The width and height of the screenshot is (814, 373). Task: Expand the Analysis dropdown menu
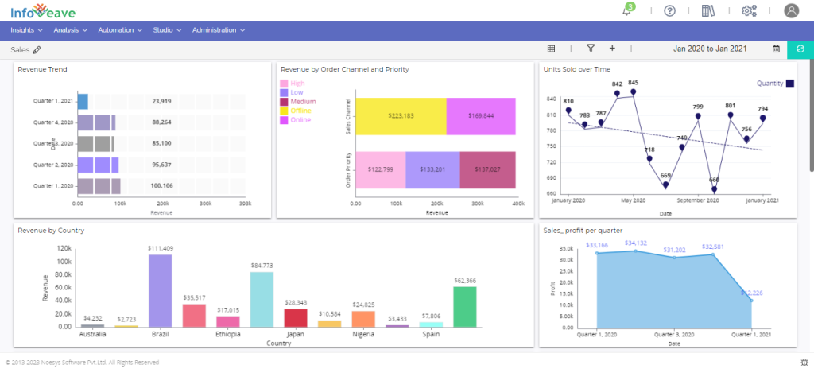(x=71, y=30)
